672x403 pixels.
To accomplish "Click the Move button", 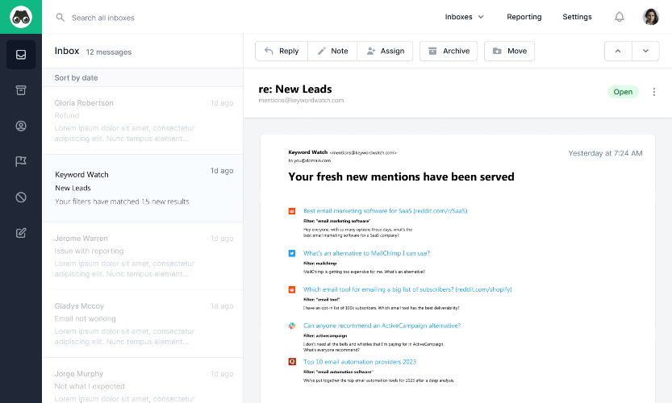I will (509, 51).
